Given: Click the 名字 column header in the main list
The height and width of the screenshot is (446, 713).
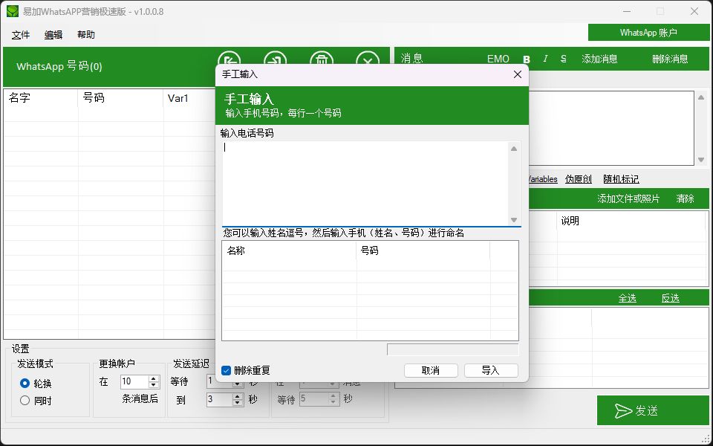Looking at the screenshot, I should tap(41, 98).
